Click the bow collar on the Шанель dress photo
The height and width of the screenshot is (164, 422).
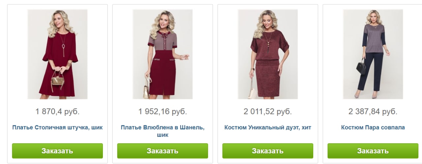click(163, 33)
